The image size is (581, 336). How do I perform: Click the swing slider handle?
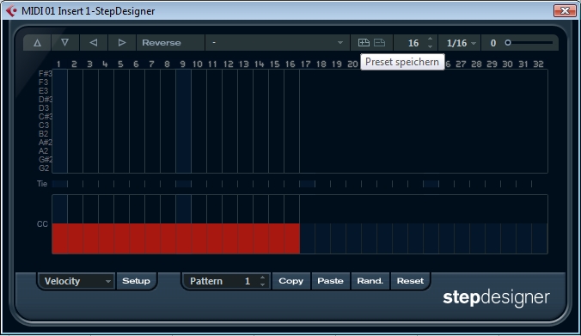click(508, 43)
